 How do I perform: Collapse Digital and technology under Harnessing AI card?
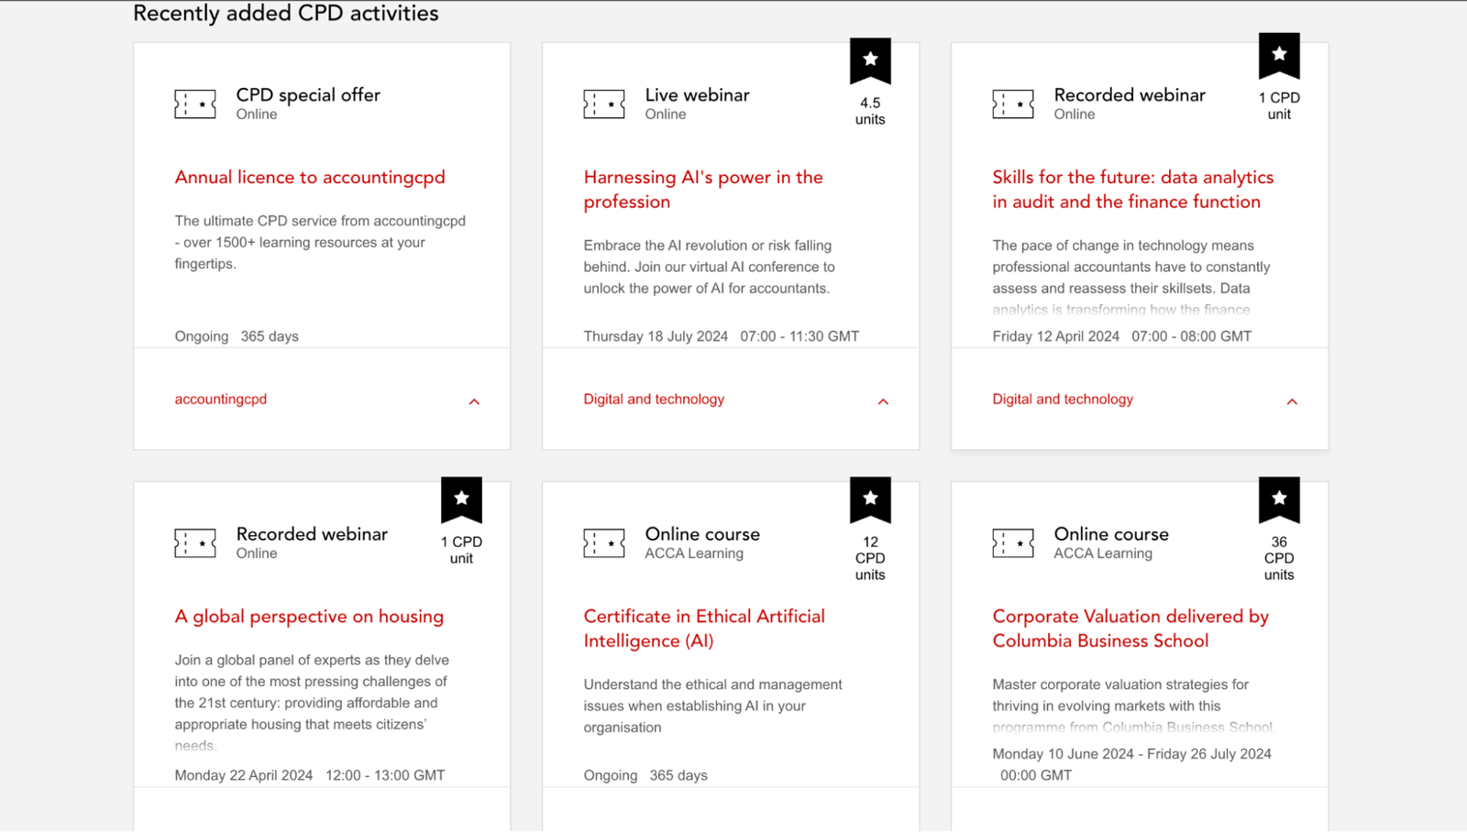pyautogui.click(x=883, y=401)
